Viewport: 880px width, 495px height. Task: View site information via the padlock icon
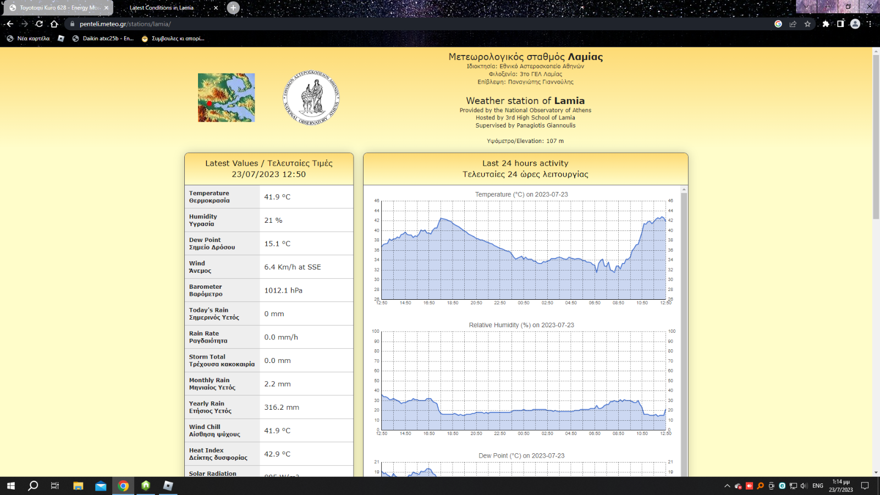click(72, 24)
